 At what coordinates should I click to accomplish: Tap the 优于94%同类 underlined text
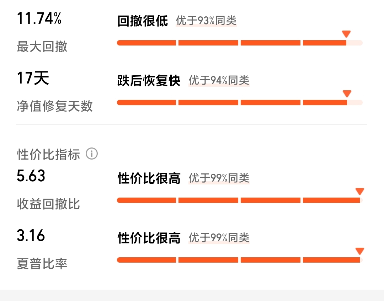pos(219,80)
